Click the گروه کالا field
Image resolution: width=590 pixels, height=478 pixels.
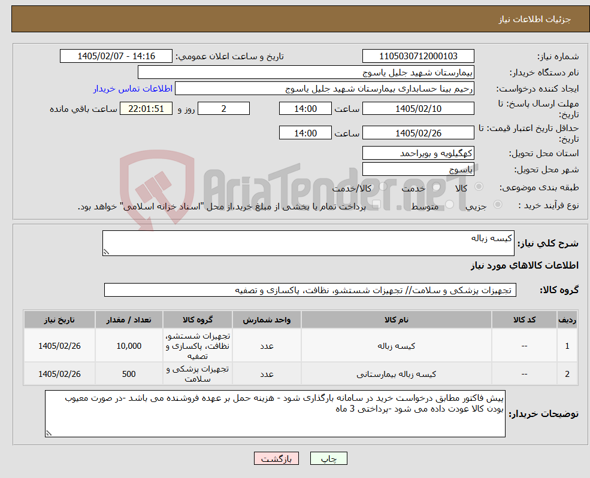point(310,290)
